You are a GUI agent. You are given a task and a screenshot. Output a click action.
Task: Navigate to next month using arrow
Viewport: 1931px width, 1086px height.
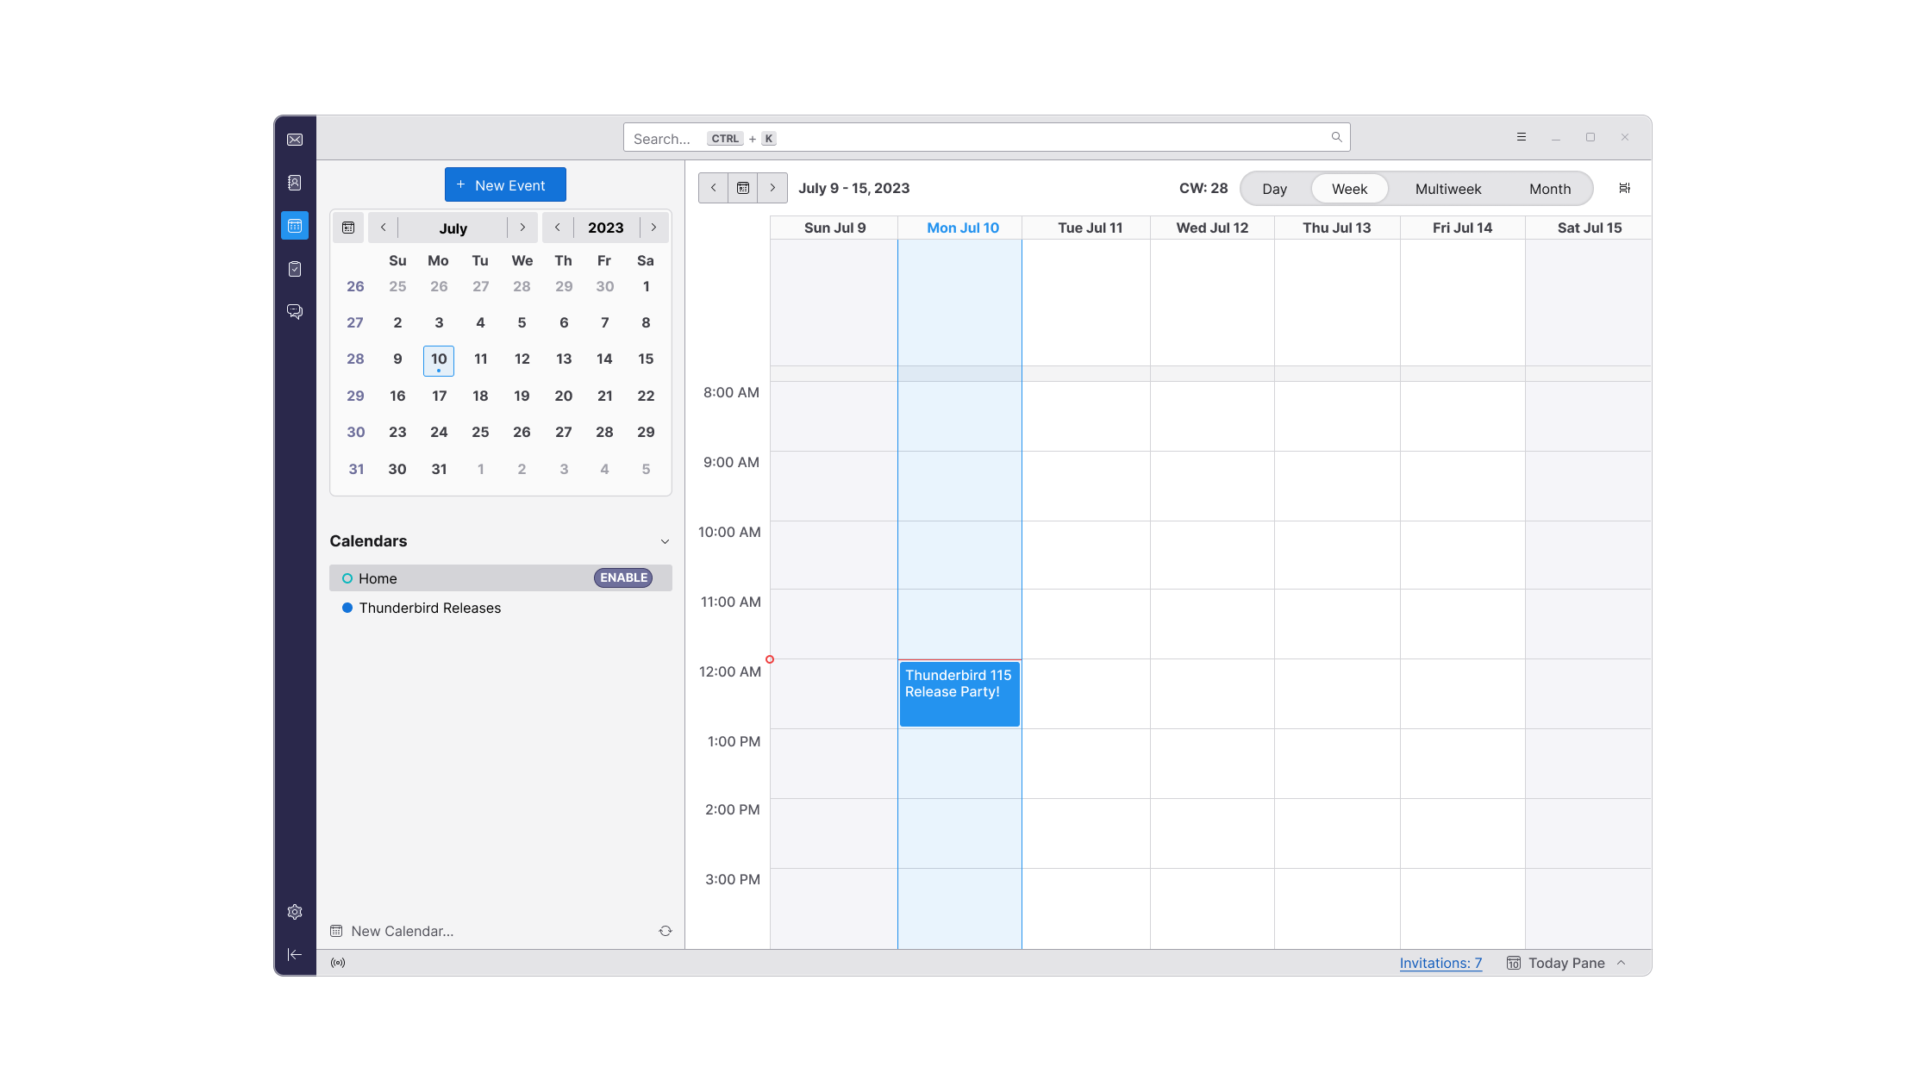(x=524, y=227)
